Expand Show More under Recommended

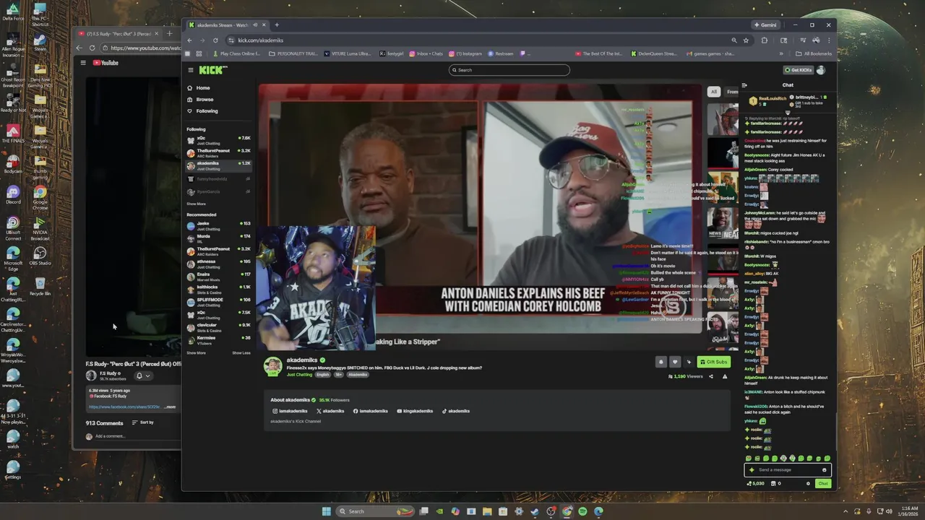click(x=196, y=353)
